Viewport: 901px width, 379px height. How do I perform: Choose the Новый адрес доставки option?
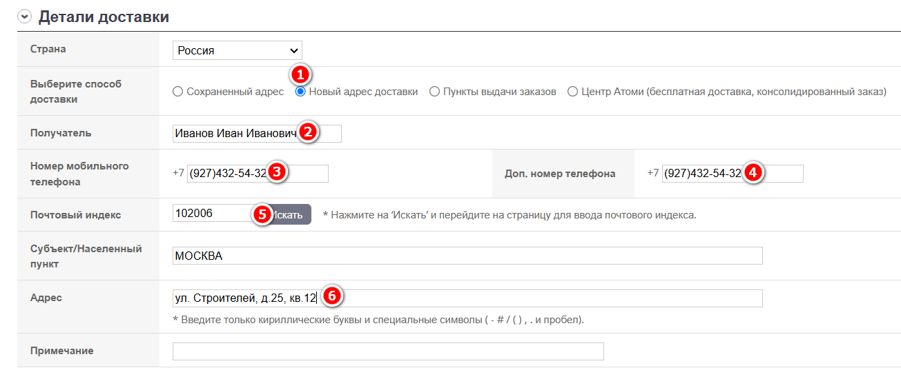pos(300,92)
